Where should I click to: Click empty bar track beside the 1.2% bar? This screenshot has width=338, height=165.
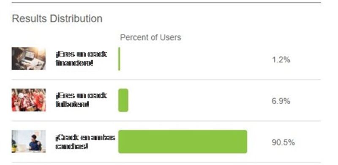point(184,59)
